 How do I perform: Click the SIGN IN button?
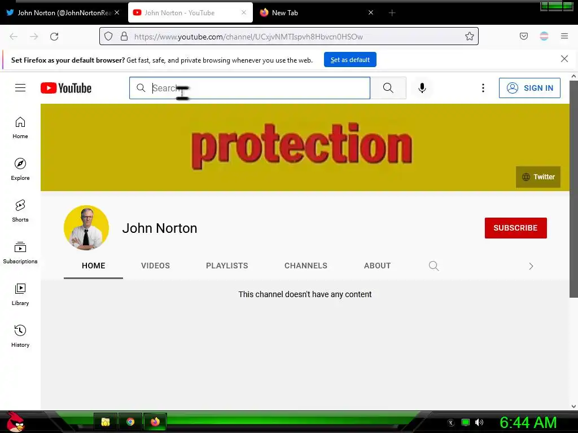click(x=529, y=87)
